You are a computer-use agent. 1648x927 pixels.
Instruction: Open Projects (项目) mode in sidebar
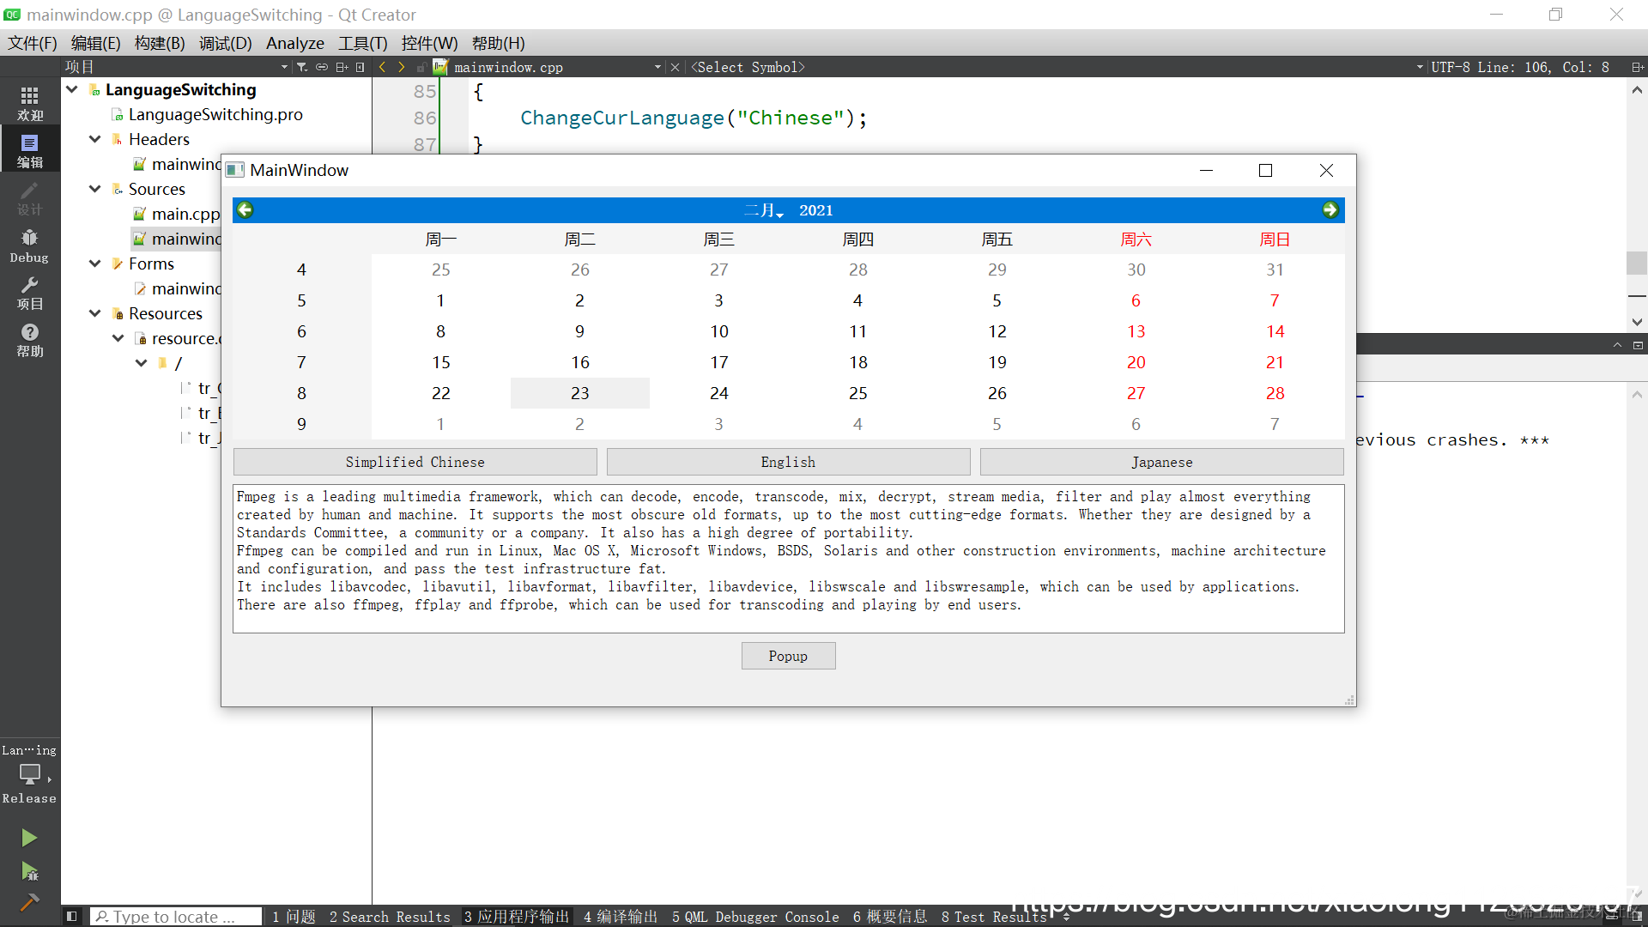click(30, 292)
